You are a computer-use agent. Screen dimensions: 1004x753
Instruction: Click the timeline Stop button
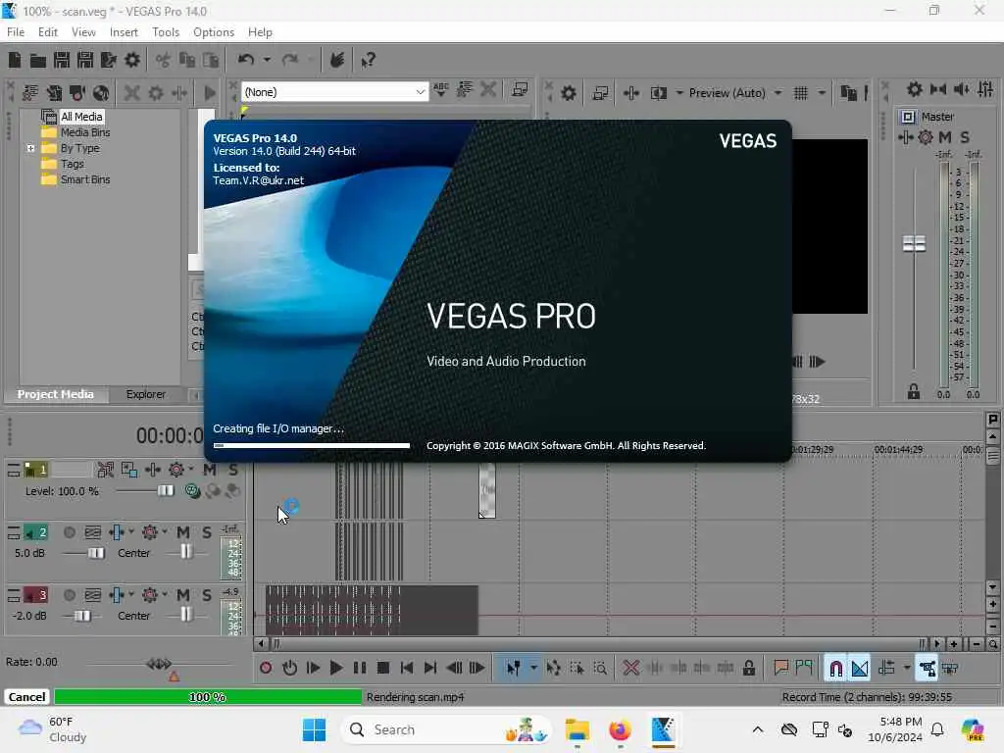pos(383,669)
